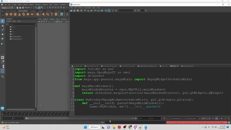The image size is (231, 130).
Task: Toggle Auto Keyframe red button
Action: tap(164, 118)
